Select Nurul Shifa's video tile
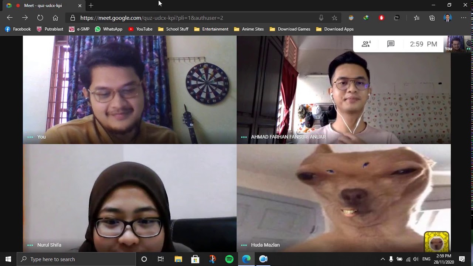The width and height of the screenshot is (473, 266). pos(130,198)
